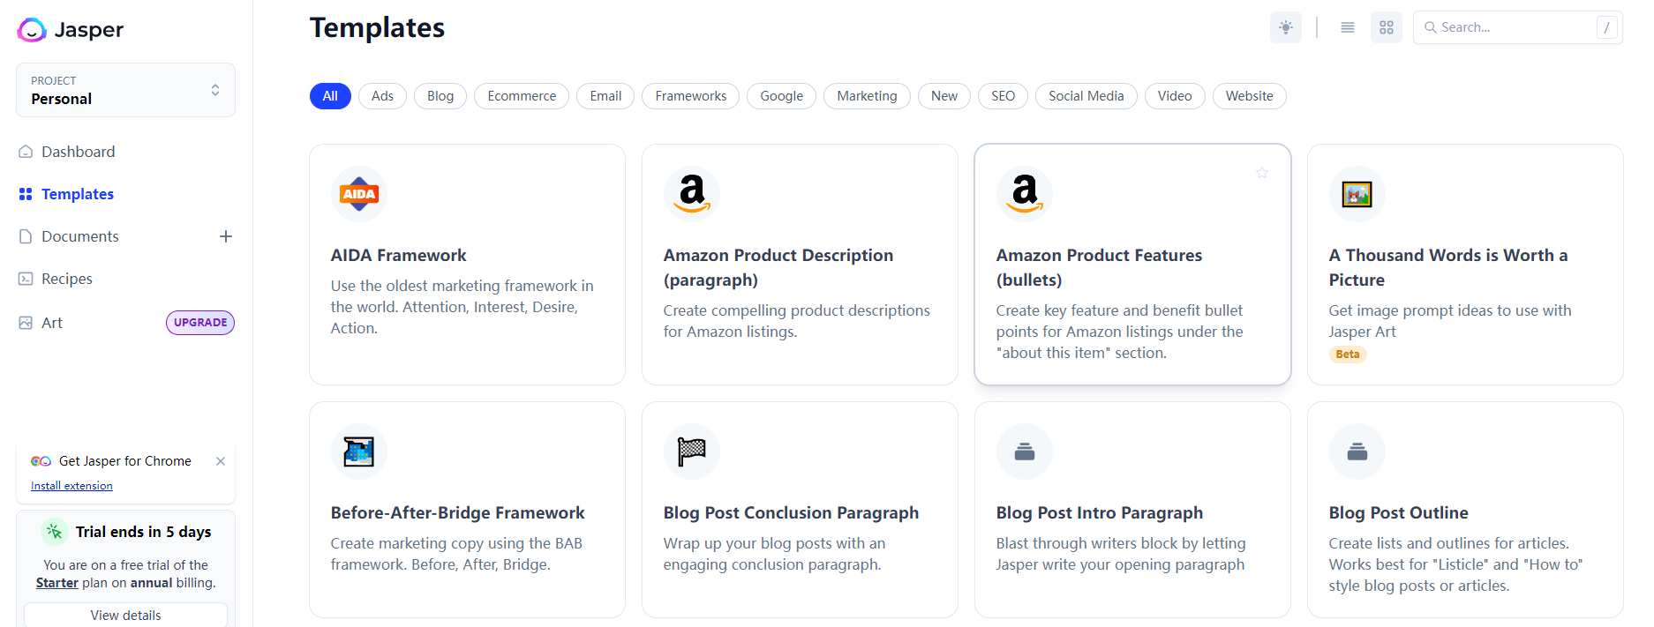Image resolution: width=1654 pixels, height=627 pixels.
Task: Click the Install extension link
Action: (71, 485)
